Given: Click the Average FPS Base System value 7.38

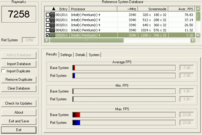Looking at the screenshot, I should coord(187,68).
